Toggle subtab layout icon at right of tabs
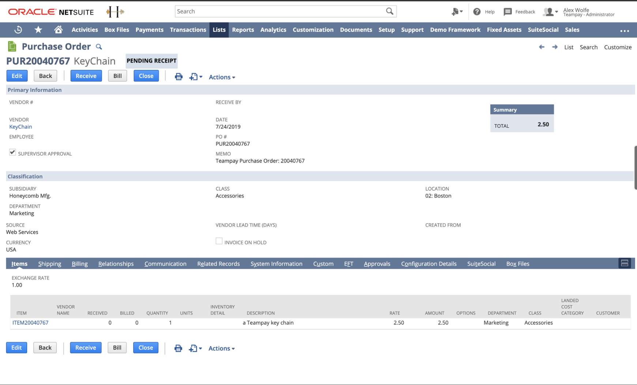 click(625, 263)
